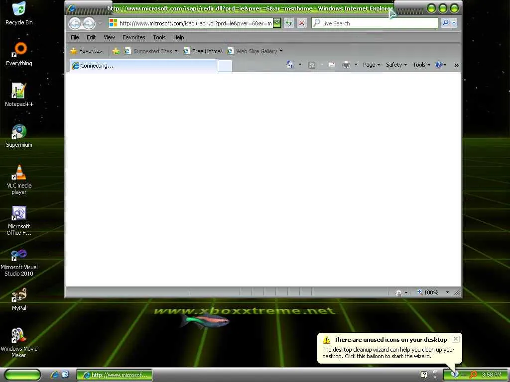Open Suggested Sites dropdown
Screen dimensions: 510x382
click(x=151, y=51)
